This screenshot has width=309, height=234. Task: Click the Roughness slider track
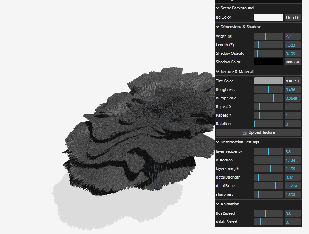[x=269, y=89]
